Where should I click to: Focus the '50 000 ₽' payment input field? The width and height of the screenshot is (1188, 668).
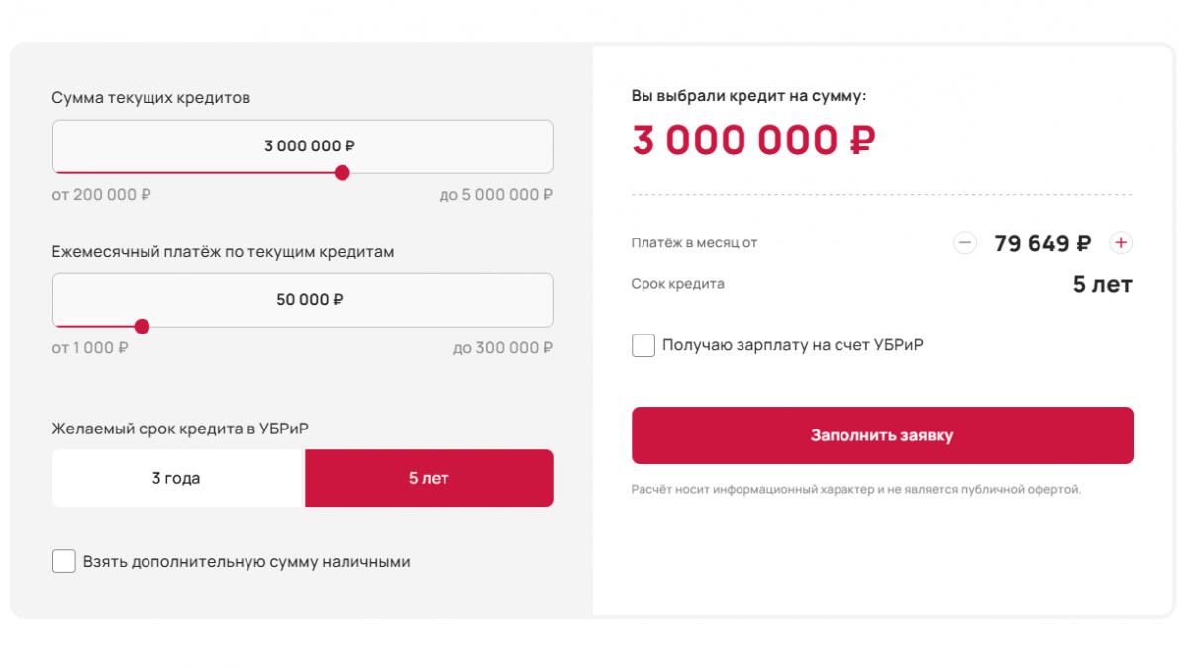(303, 300)
